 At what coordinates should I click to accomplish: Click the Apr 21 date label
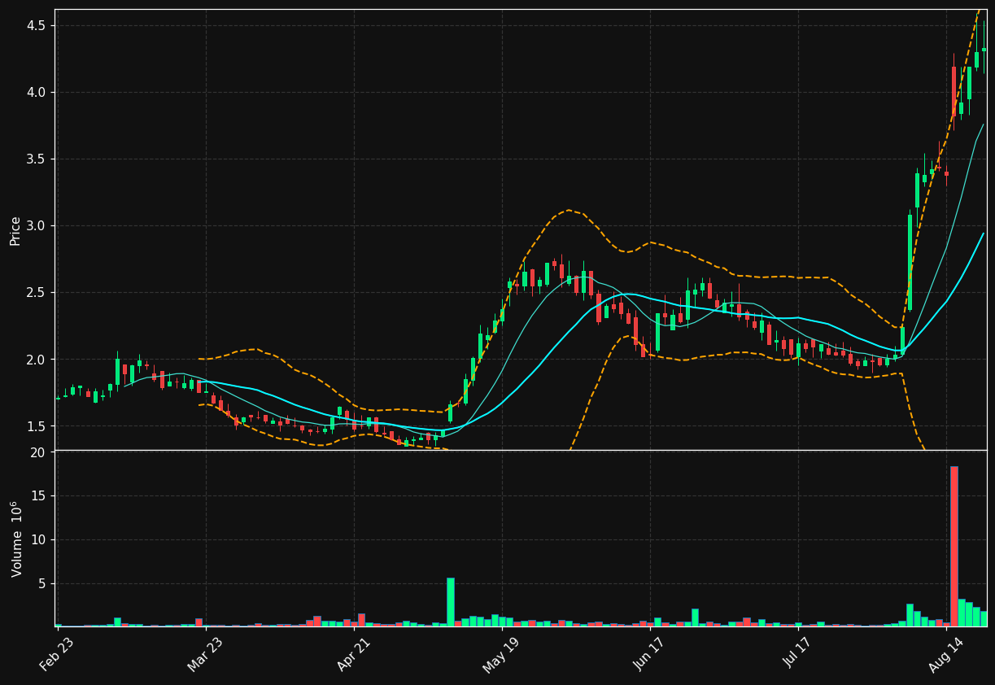pos(352,654)
